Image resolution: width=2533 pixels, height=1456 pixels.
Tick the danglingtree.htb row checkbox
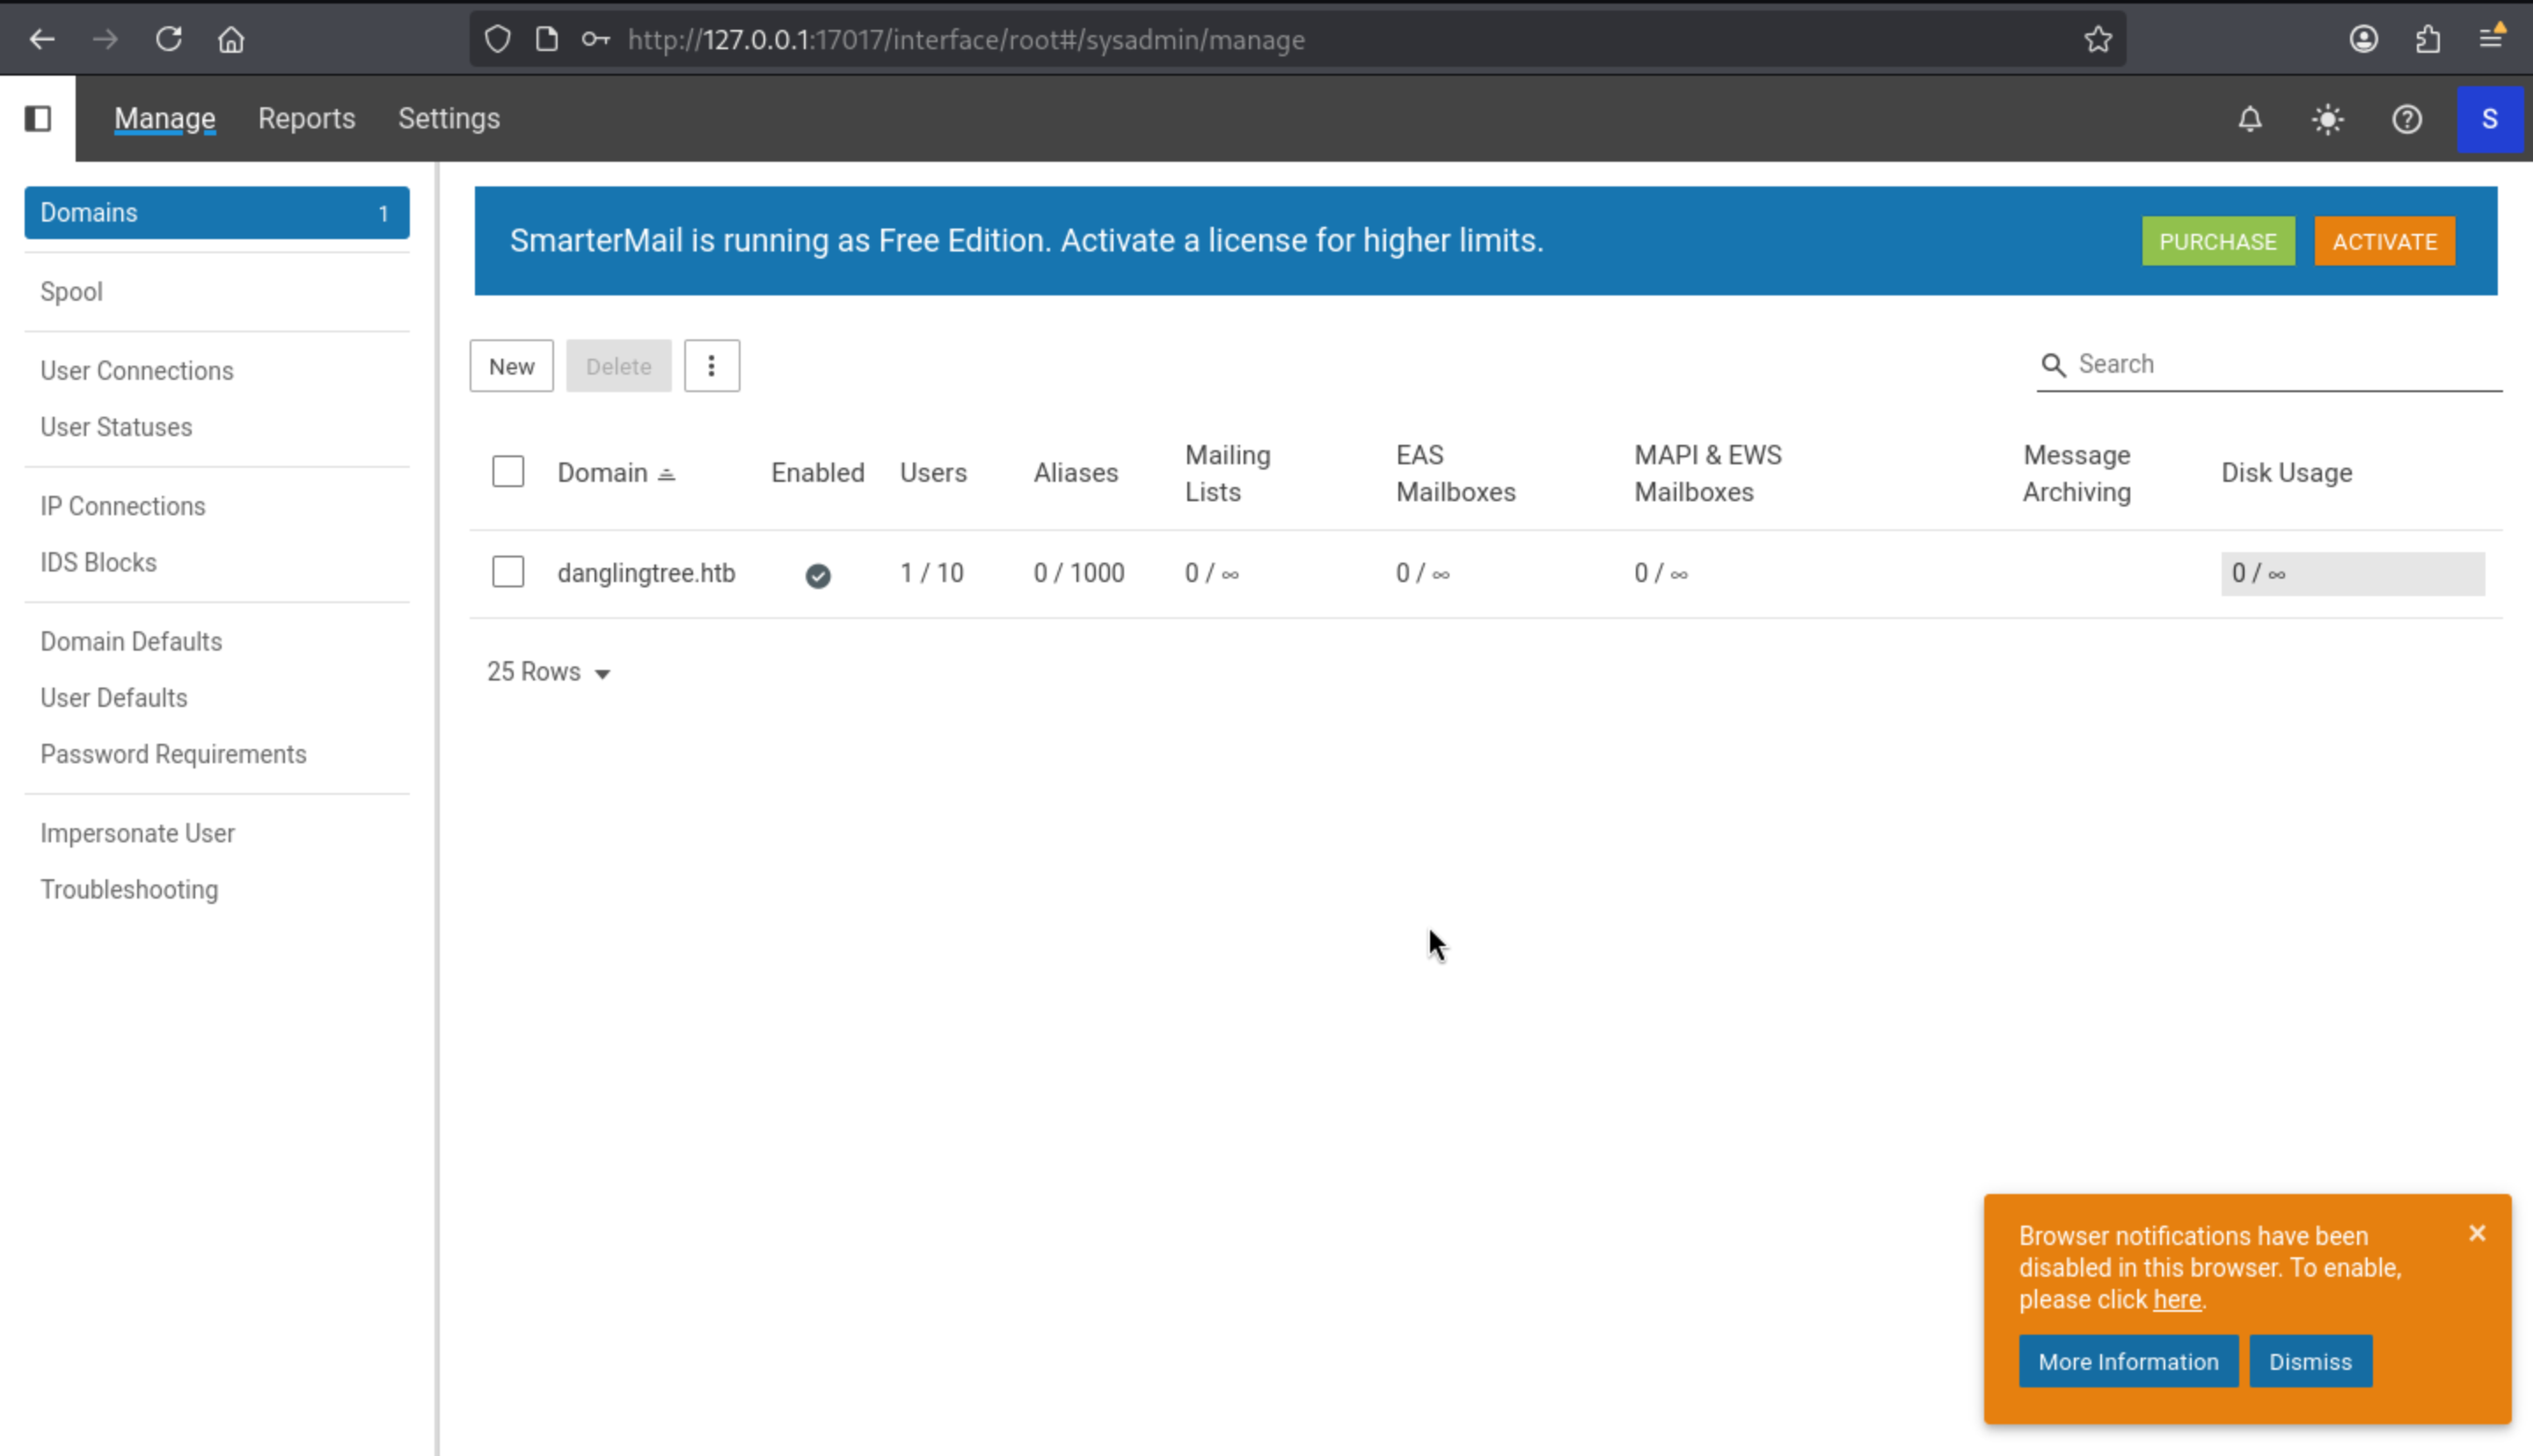[508, 572]
